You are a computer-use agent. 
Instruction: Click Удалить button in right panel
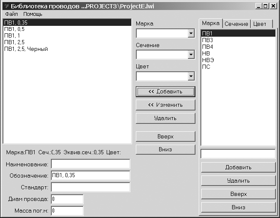click(238, 180)
